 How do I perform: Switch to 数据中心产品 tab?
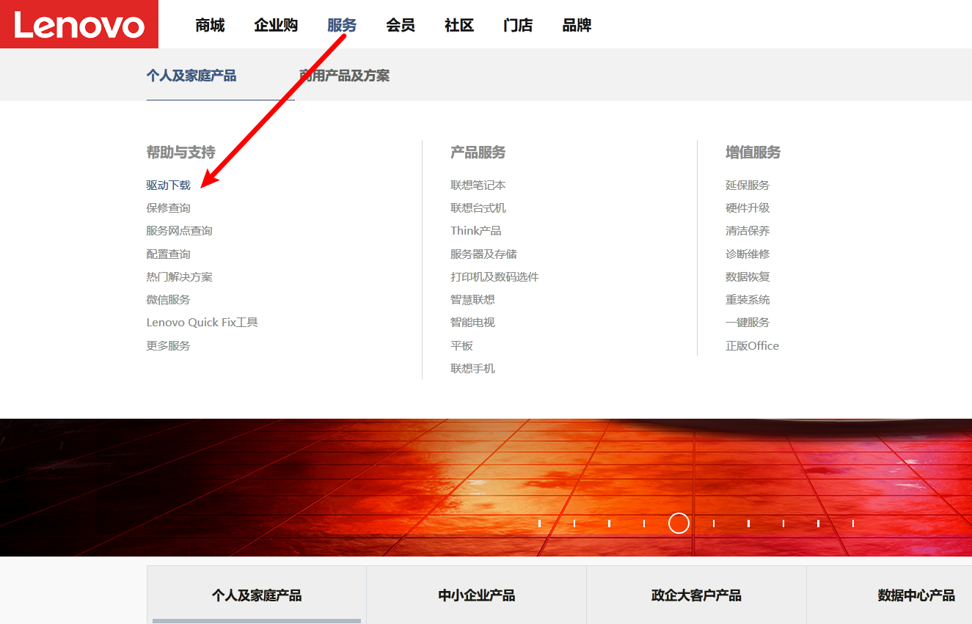click(x=889, y=595)
